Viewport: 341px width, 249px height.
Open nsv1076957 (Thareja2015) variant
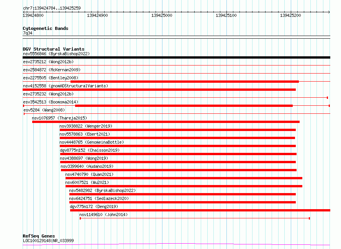click(59, 118)
